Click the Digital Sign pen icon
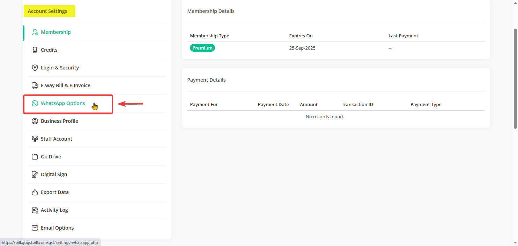 (x=35, y=174)
